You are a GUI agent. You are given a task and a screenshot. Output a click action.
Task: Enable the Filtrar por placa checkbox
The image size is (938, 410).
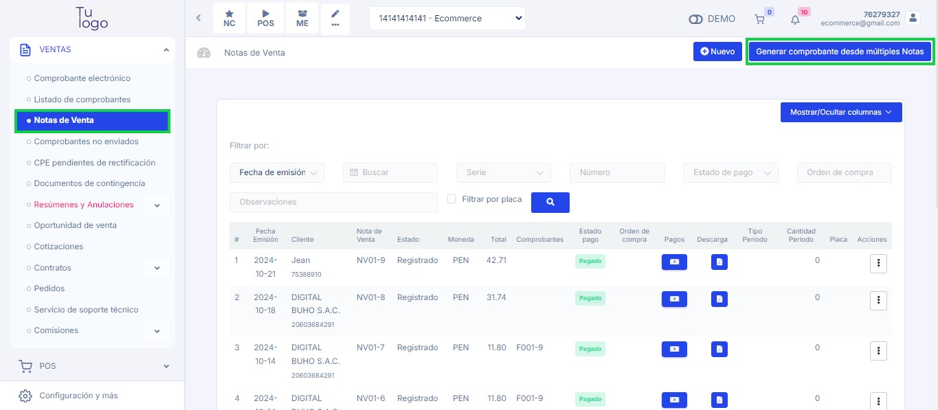point(451,199)
